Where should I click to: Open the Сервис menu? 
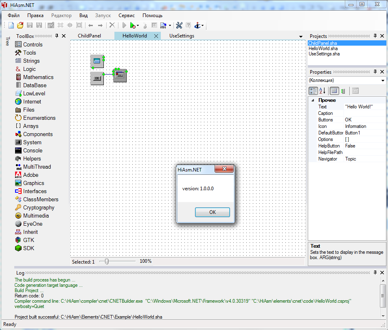tap(127, 15)
